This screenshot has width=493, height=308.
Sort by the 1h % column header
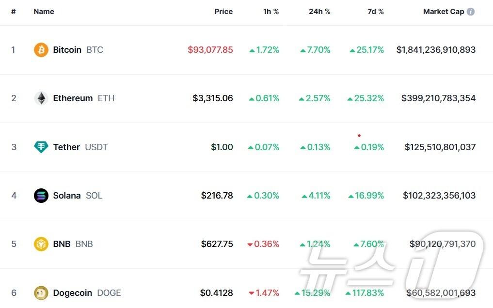(x=271, y=12)
